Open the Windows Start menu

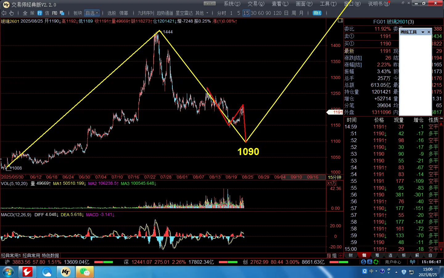coord(8,272)
